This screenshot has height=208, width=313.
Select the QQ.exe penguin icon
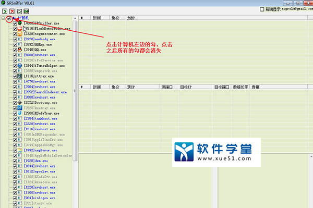[x=20, y=50]
